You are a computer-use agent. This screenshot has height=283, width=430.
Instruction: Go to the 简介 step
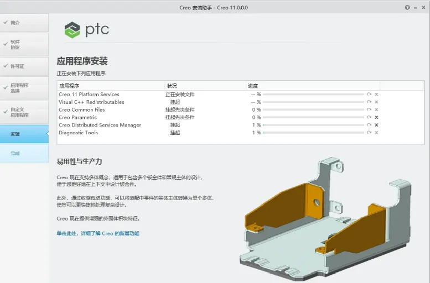pos(24,23)
